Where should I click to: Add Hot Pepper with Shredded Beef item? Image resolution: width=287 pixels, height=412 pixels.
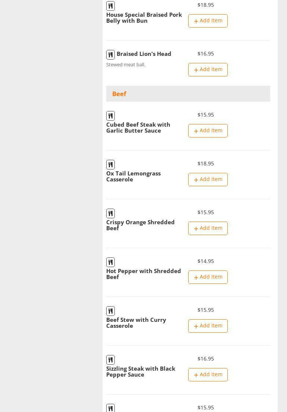[208, 277]
